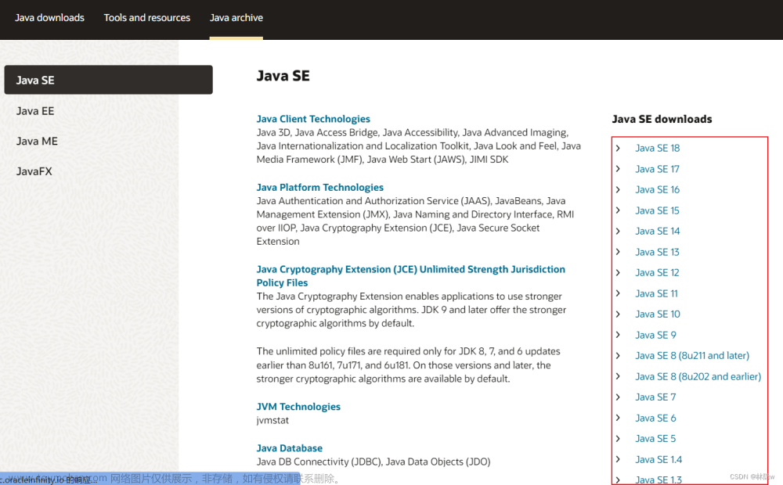
Task: Click the chevron beside Java SE 12
Action: [619, 272]
